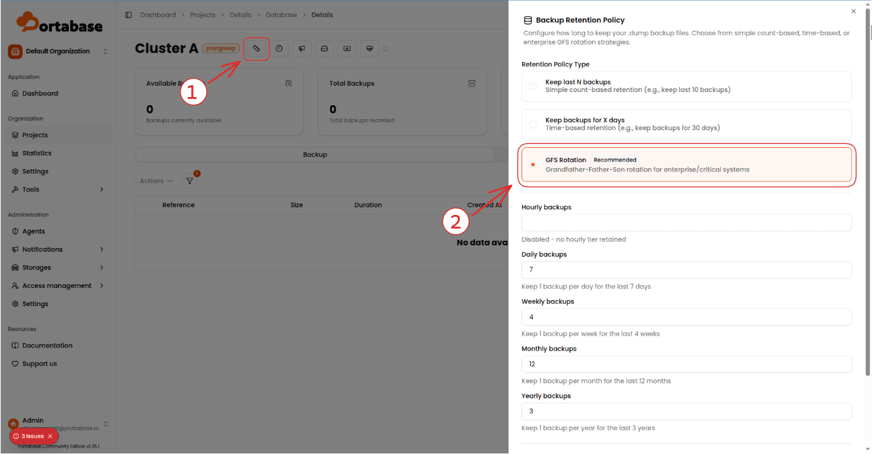Open the retention policy tape icon button

click(257, 48)
